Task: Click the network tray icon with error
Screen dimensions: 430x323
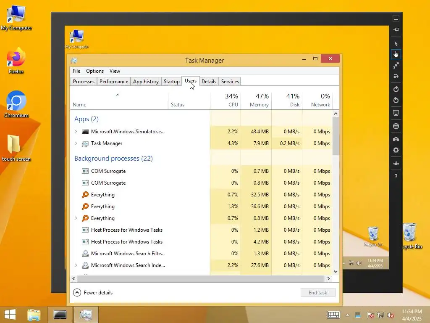Action: (x=380, y=315)
